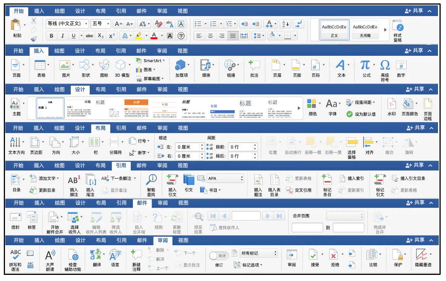The width and height of the screenshot is (446, 281).
Task: Click the 主题 themes icon
Action: [x=15, y=104]
